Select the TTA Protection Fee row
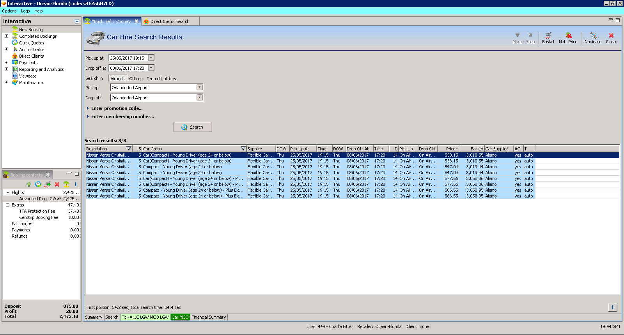This screenshot has width=624, height=335. tap(37, 211)
